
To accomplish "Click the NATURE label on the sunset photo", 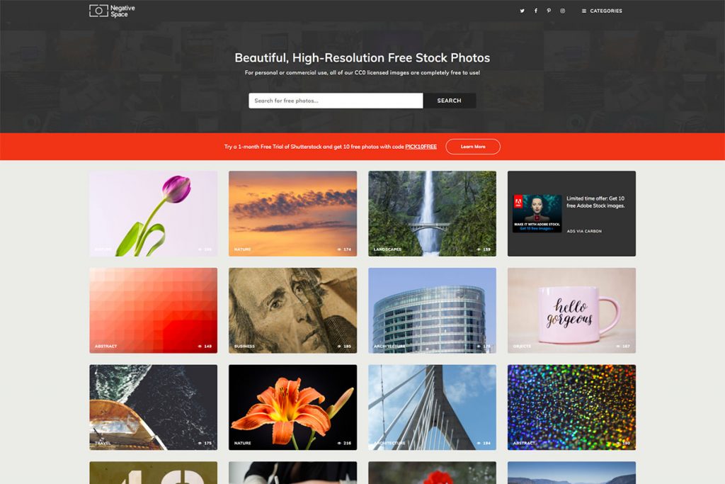I will click(x=242, y=249).
